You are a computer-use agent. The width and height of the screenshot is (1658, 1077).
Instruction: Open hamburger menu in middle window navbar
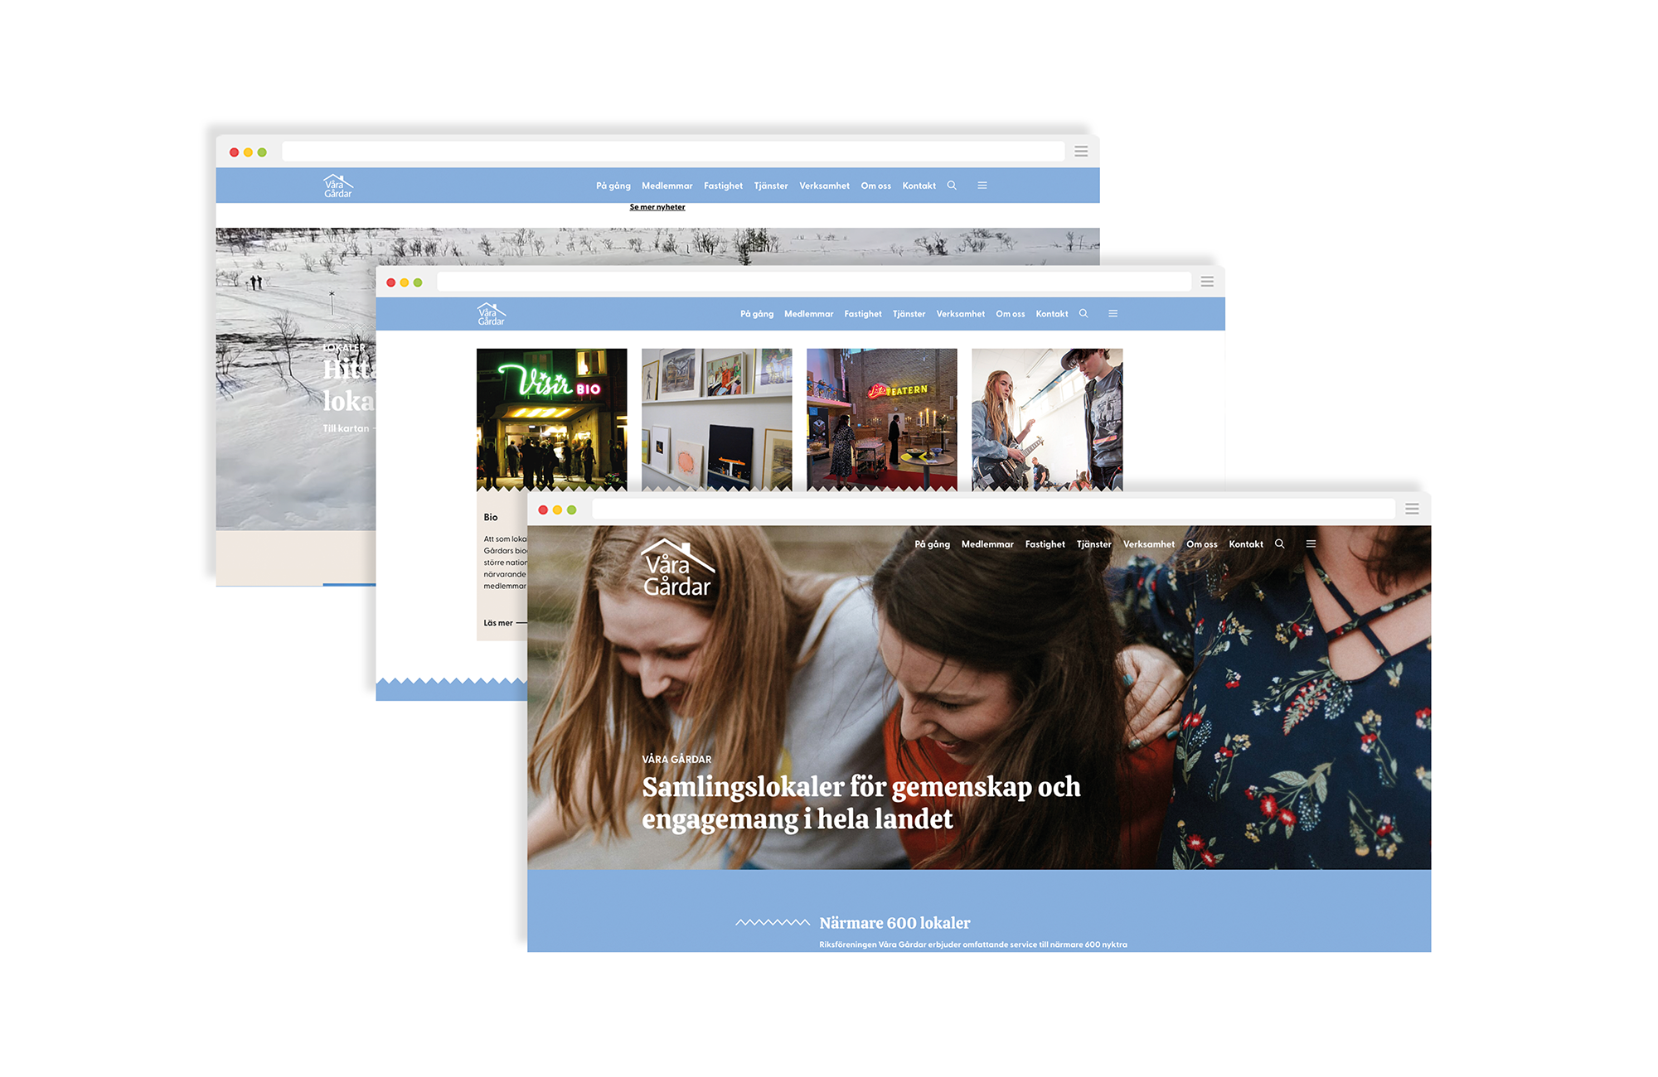(1113, 314)
